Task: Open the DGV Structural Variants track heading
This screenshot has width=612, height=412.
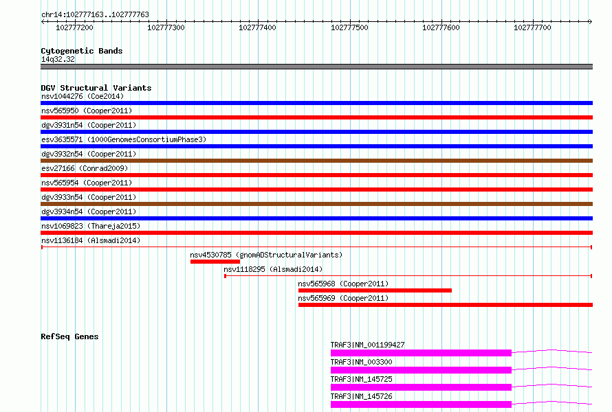Action: (96, 88)
